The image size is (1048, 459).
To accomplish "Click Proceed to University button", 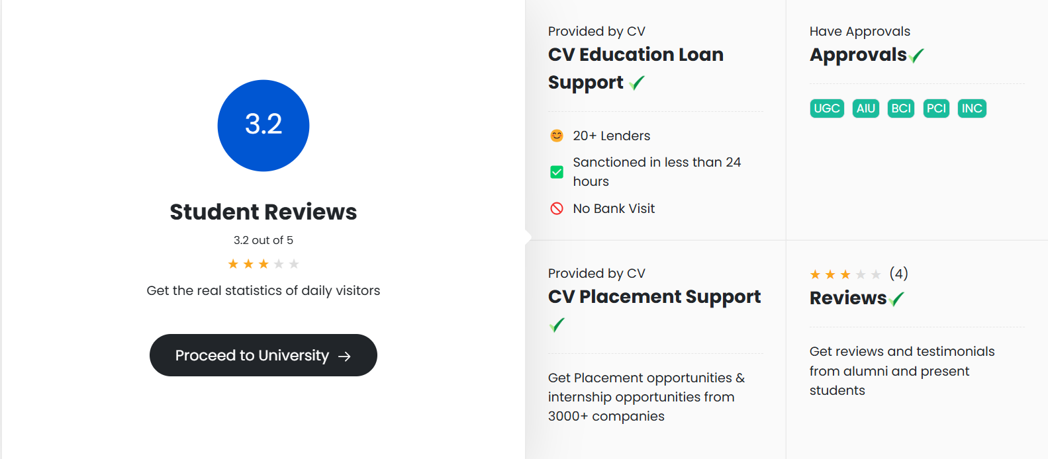I will pos(263,355).
